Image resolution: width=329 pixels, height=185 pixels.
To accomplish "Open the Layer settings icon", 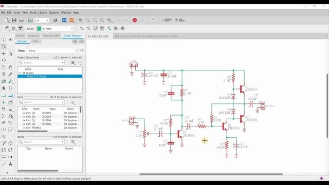I will tap(7, 28).
